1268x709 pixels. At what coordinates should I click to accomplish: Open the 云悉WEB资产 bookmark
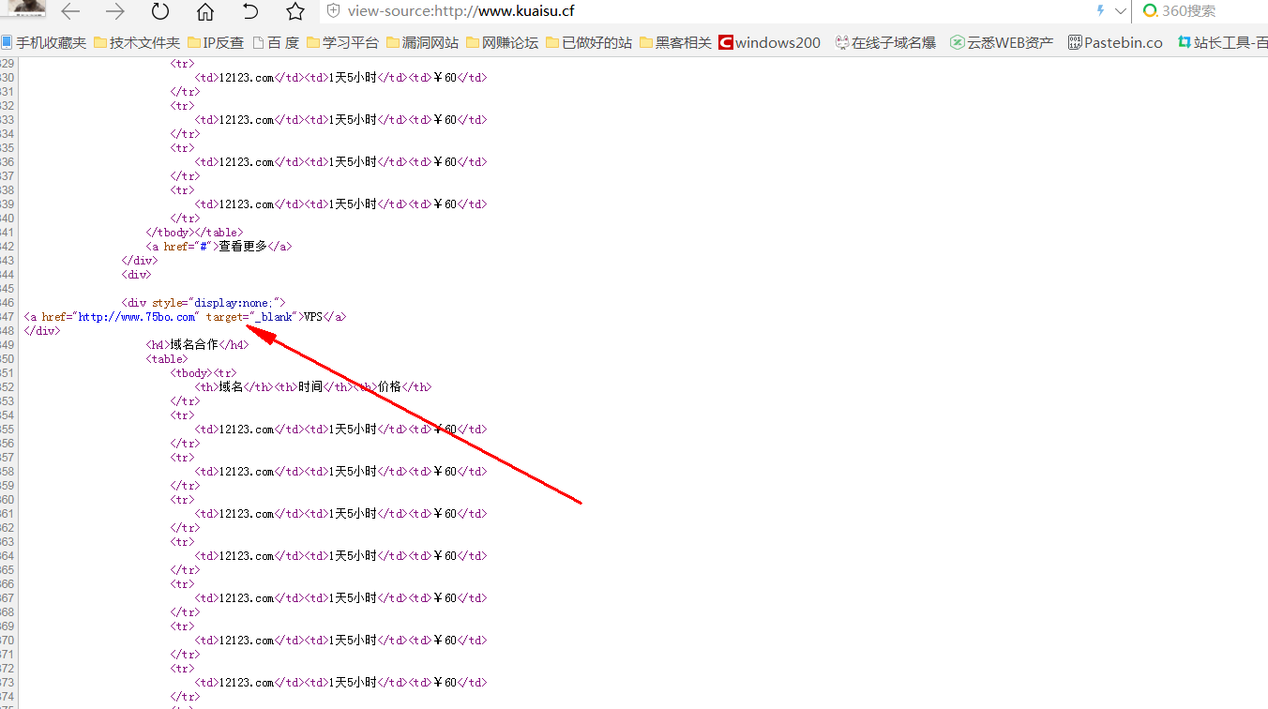point(1002,42)
